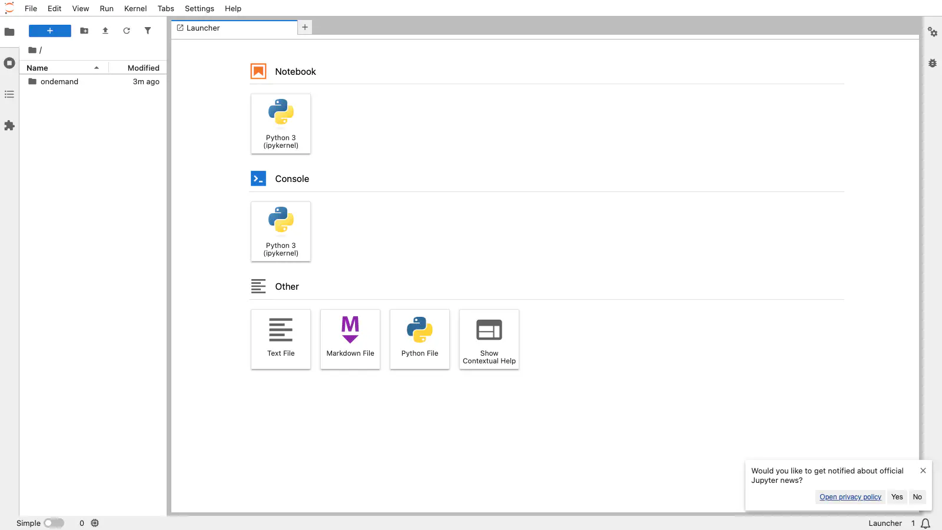Create a new folder

[x=84, y=31]
